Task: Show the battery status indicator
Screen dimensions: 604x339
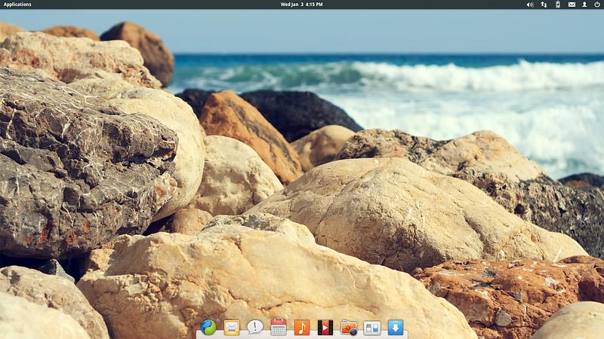Action: click(x=558, y=5)
